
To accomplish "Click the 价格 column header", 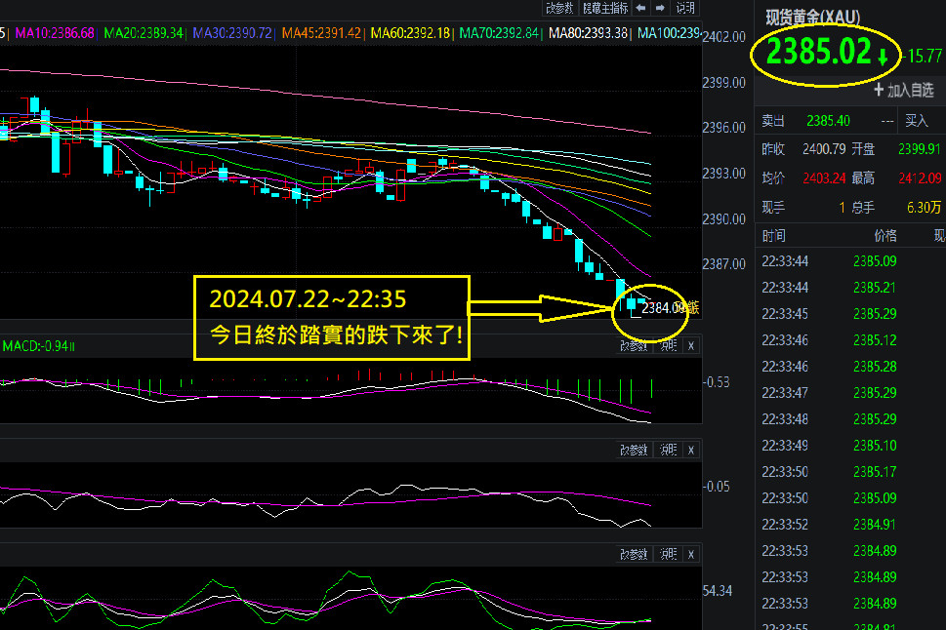I will coord(884,236).
